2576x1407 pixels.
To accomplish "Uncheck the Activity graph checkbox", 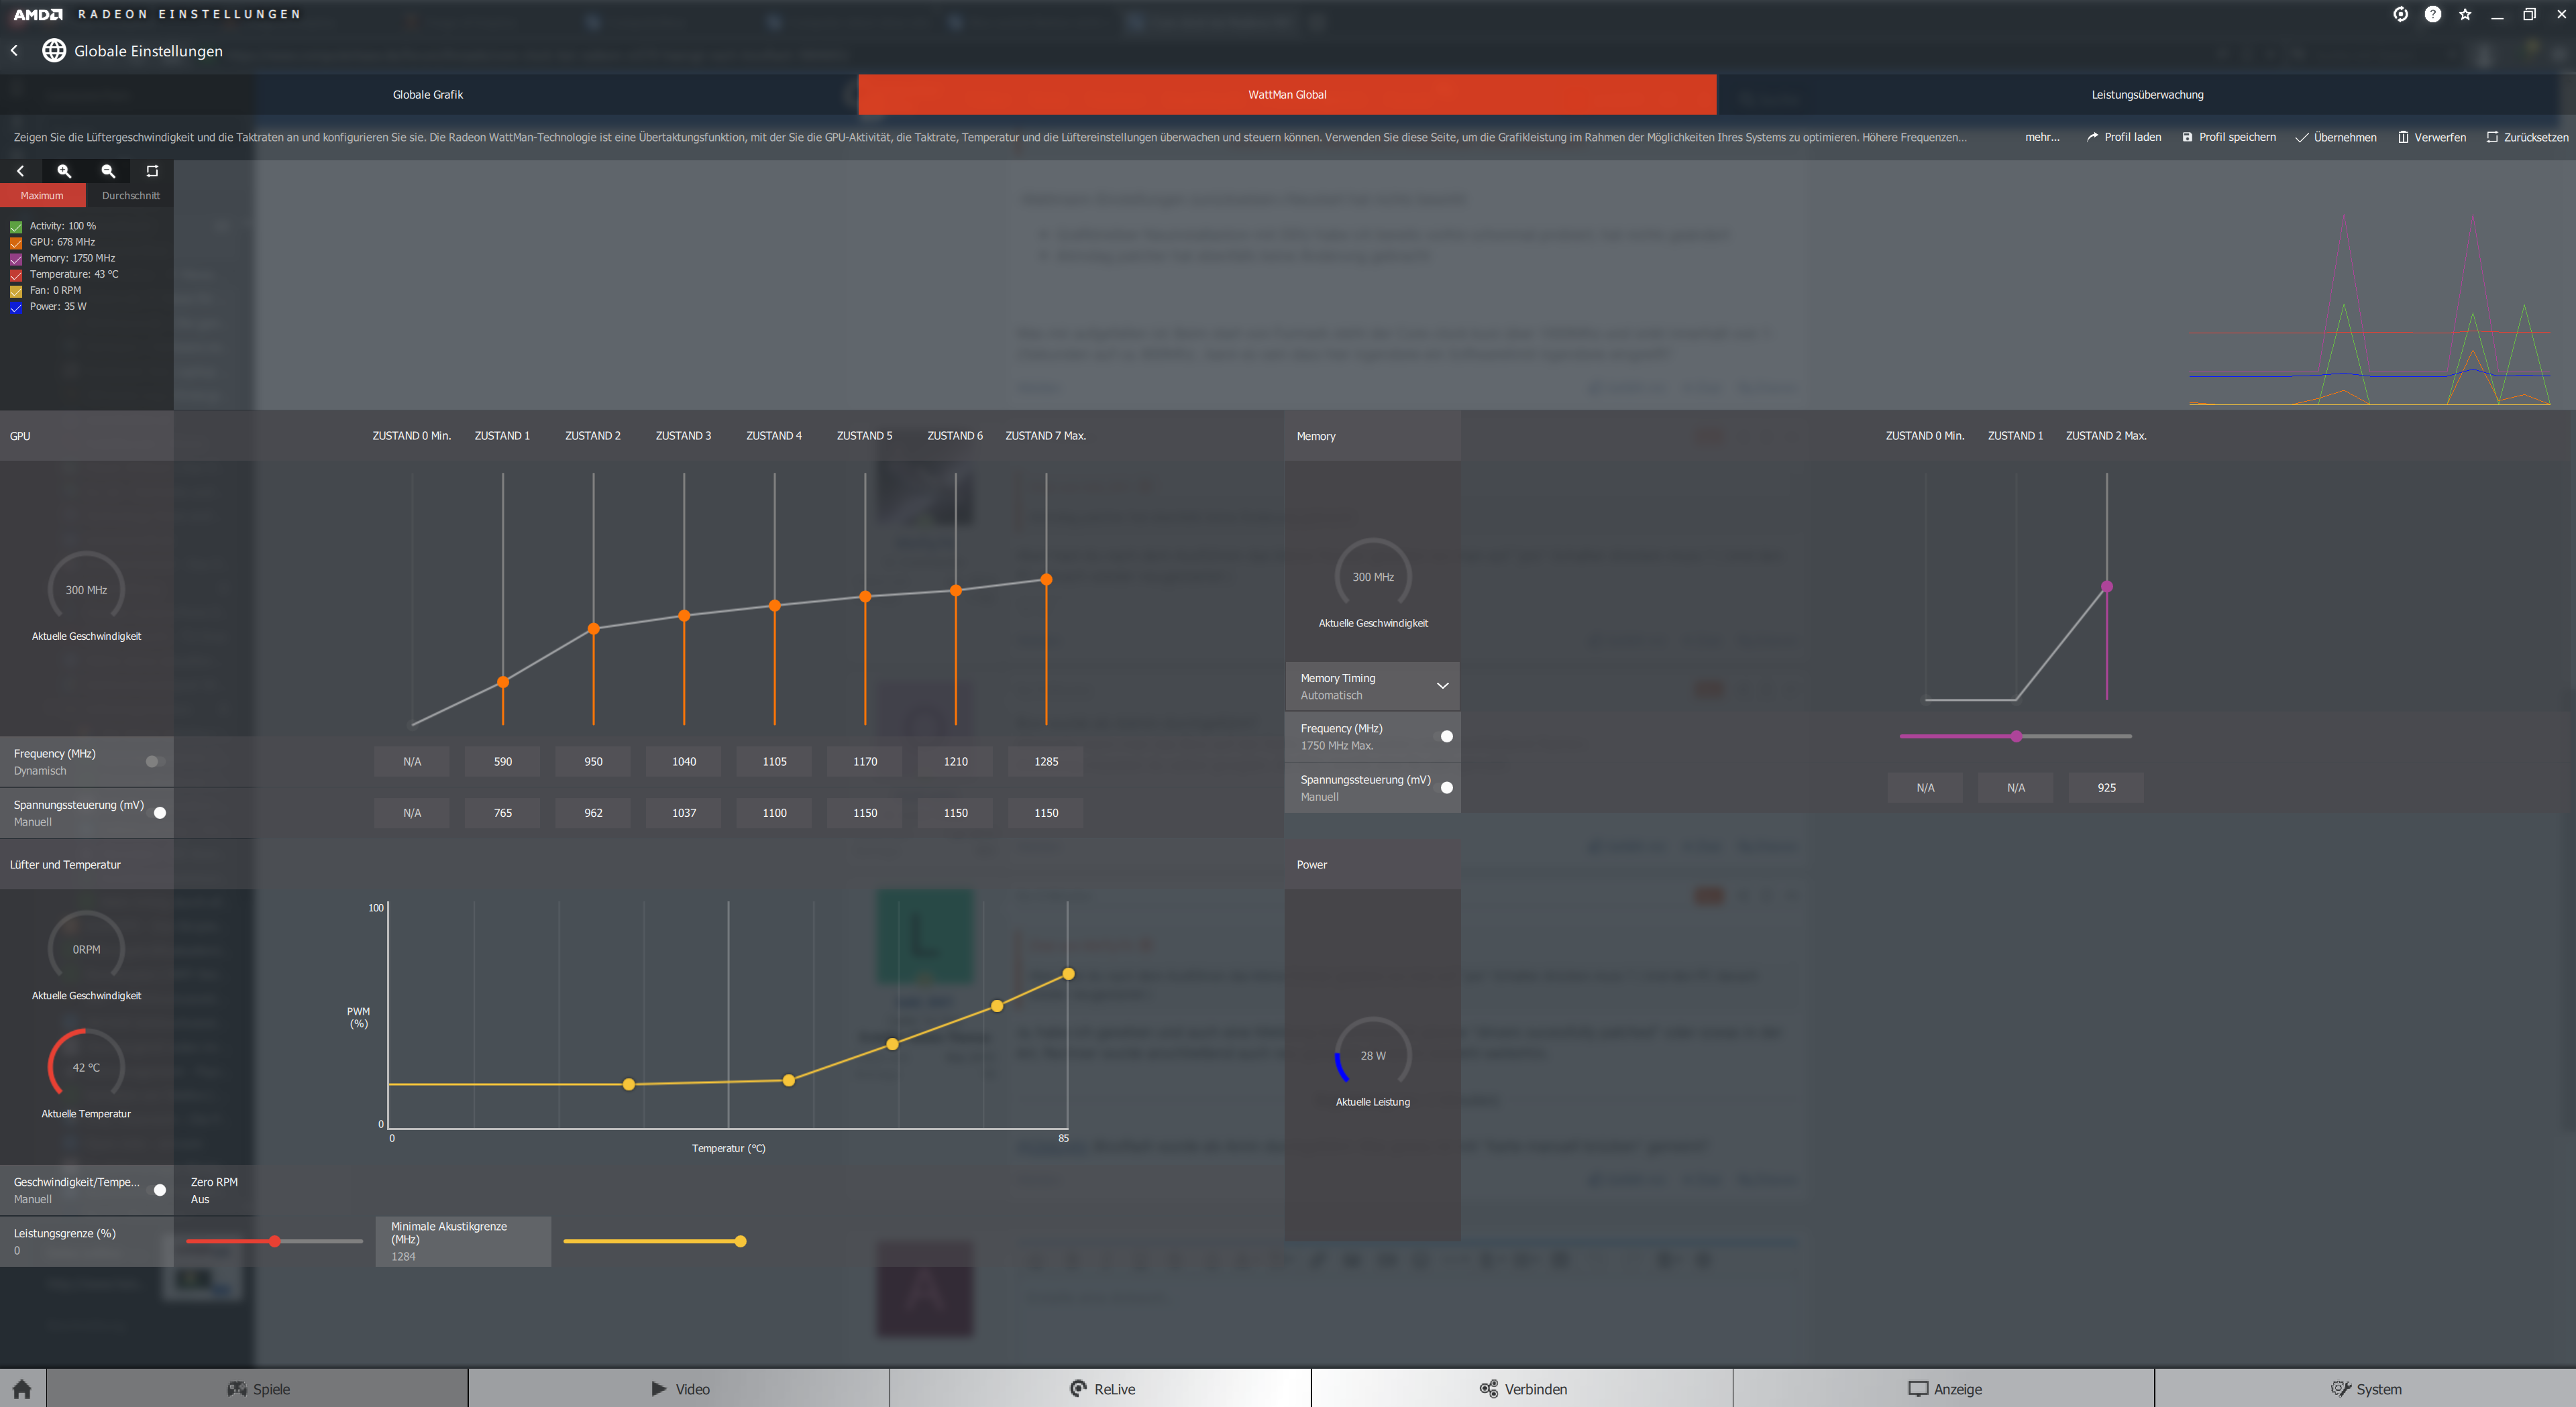I will point(16,227).
